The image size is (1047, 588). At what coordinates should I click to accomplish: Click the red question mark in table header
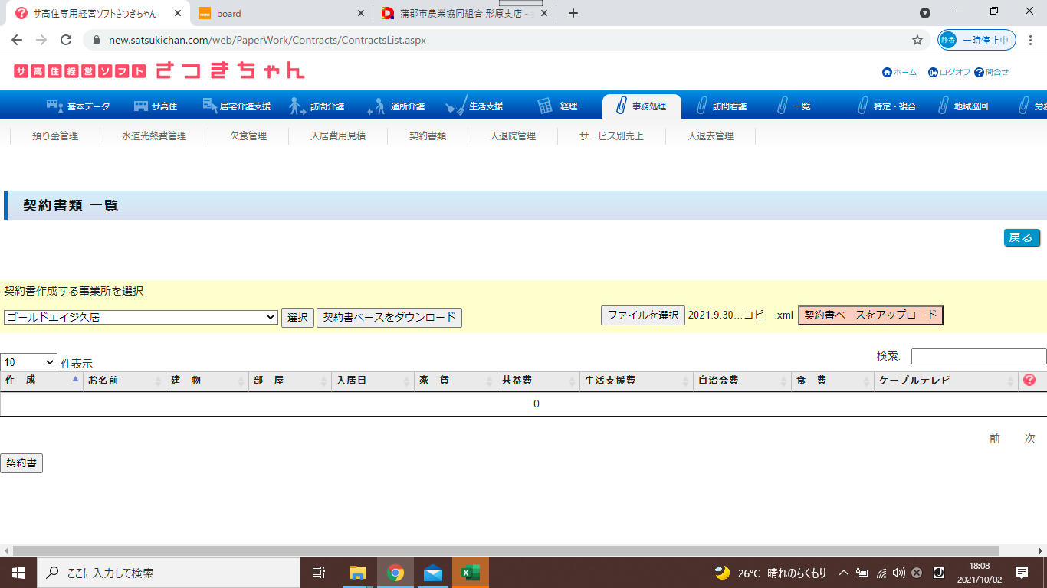[x=1029, y=381]
